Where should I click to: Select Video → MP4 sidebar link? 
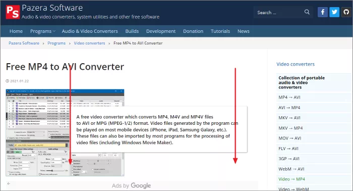coord(291,179)
